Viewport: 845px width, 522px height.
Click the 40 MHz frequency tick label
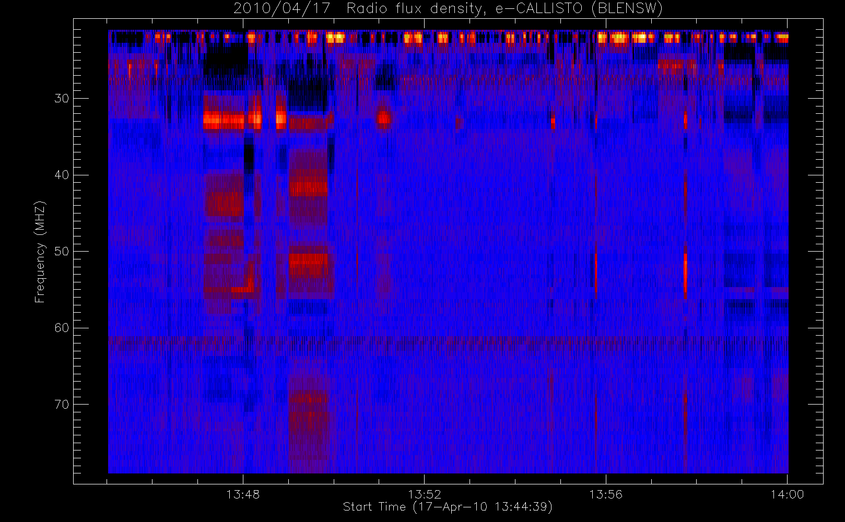[x=62, y=175]
